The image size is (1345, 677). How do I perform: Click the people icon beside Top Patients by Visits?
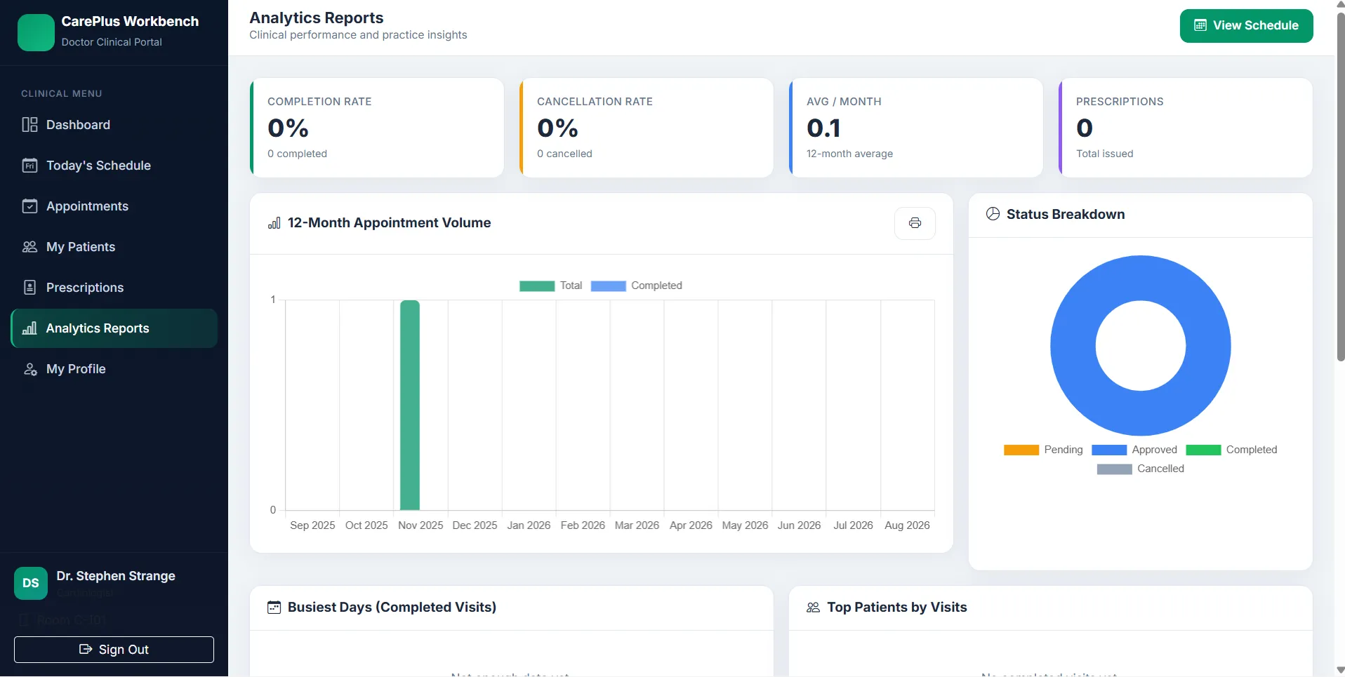[813, 608]
